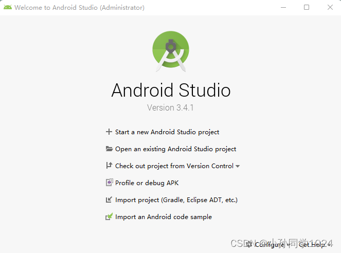341x253 pixels.
Task: Choose Check out project from Version Control
Action: (174, 166)
